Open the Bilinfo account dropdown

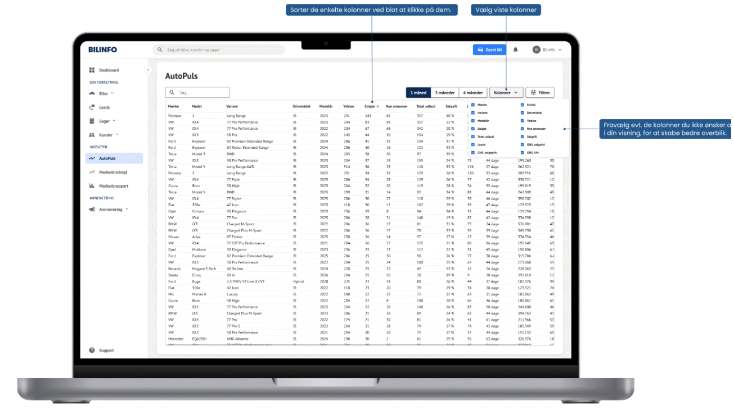[x=548, y=50]
